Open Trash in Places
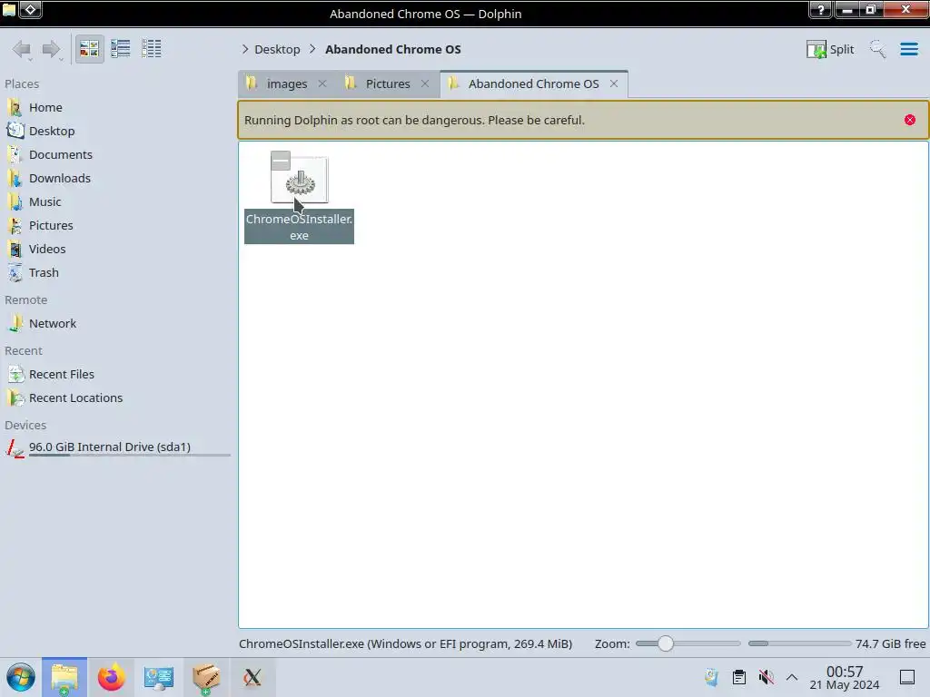The height and width of the screenshot is (697, 930). (44, 273)
